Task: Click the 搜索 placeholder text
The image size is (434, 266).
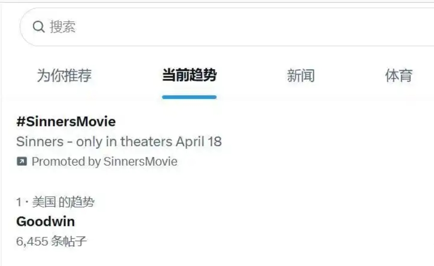Action: 63,27
